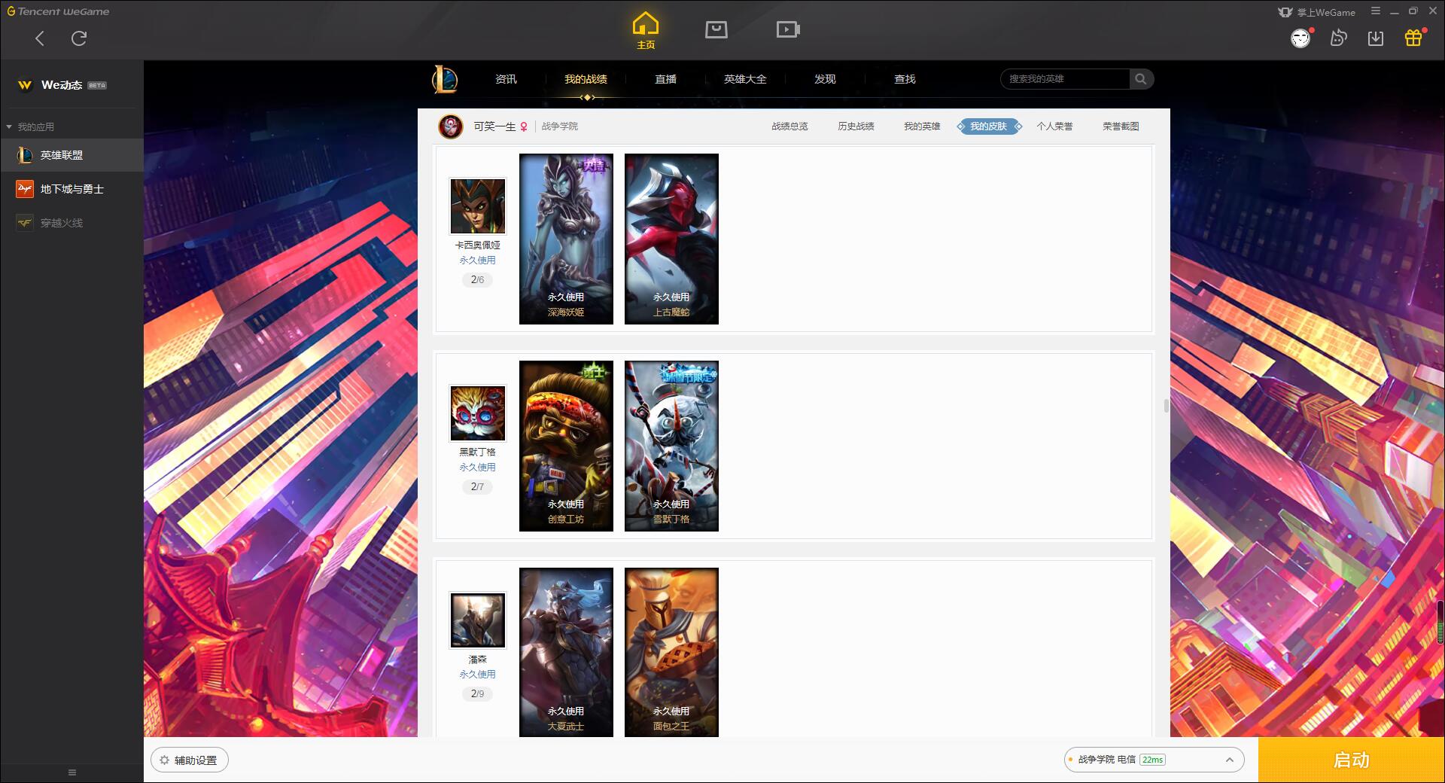
Task: Open the 面包之王 skin card
Action: [x=671, y=652]
